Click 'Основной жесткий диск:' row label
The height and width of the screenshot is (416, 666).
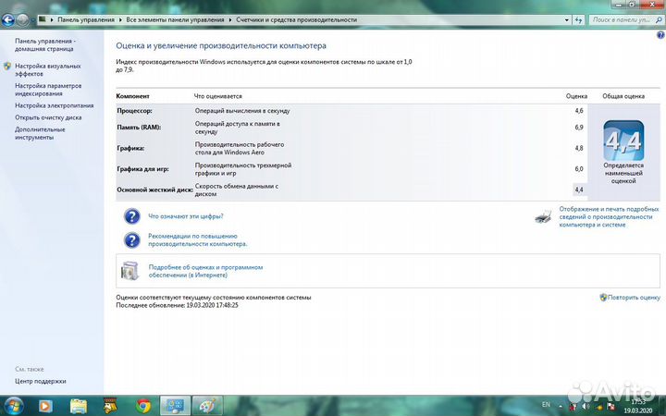pos(154,190)
